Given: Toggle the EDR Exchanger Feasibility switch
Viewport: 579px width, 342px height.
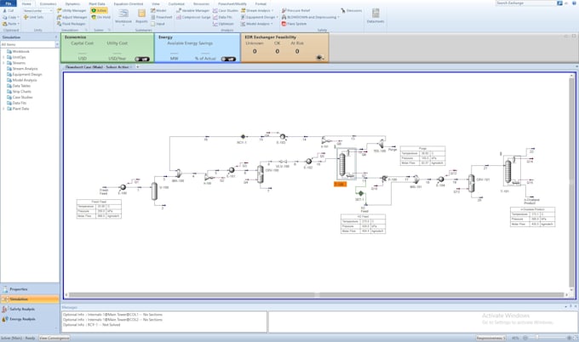Looking at the screenshot, I should click(319, 57).
